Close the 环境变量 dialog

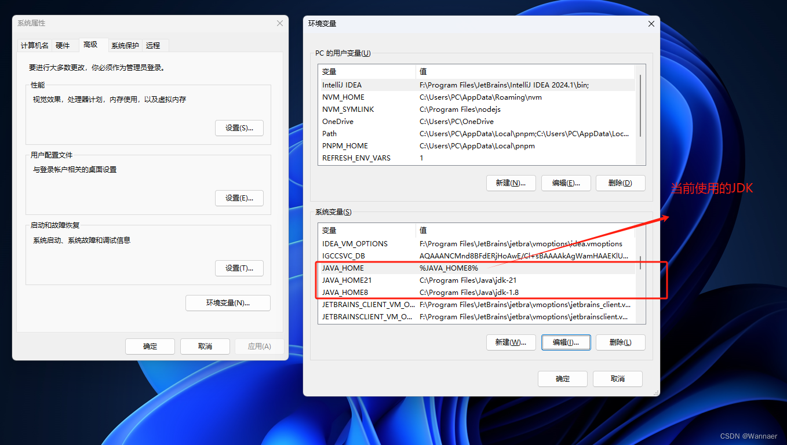651,24
